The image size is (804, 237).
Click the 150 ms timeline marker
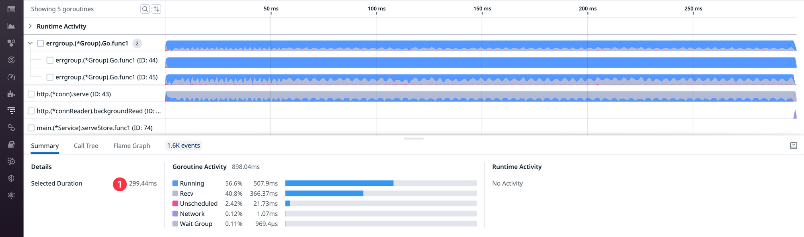pyautogui.click(x=482, y=8)
